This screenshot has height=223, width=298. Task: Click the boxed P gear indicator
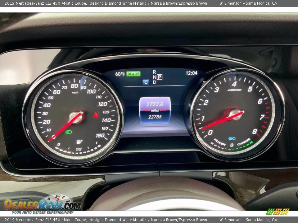(x=160, y=77)
